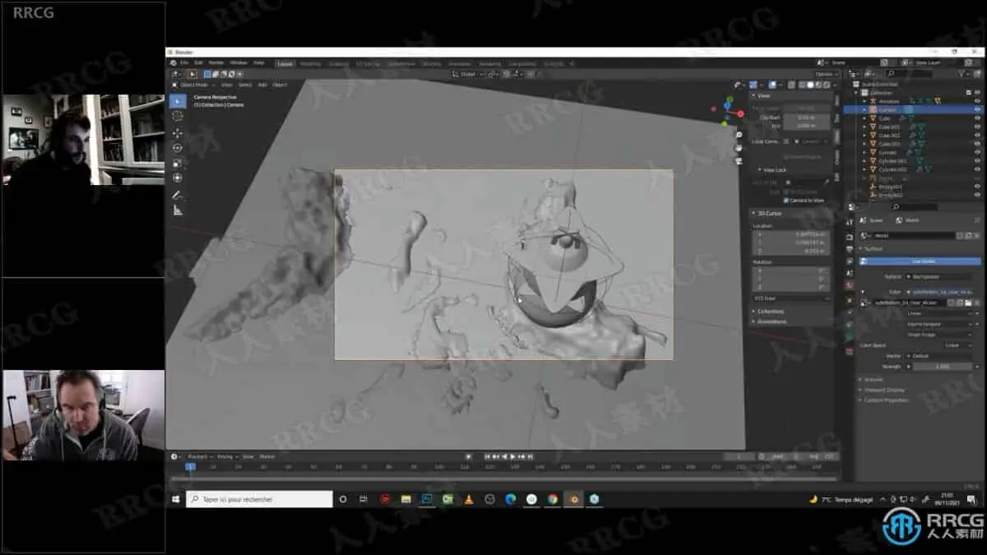Select the Camera row in outliner
Viewport: 987px width, 555px height.
pyautogui.click(x=913, y=109)
